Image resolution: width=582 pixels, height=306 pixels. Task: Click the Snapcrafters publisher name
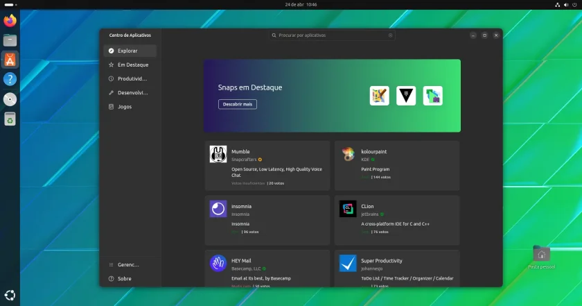(x=244, y=160)
